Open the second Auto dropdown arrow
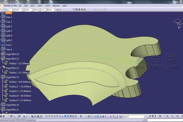Viewport: 183px width, 122px height. (x=22, y=10)
